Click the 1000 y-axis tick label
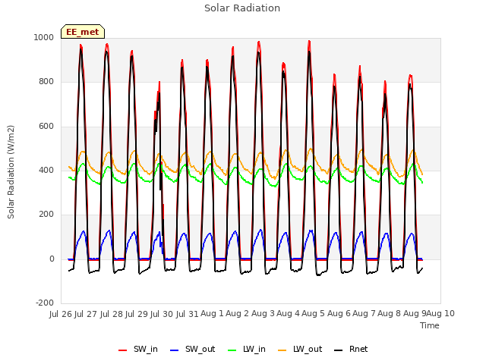This screenshot has height=364, width=486. tap(44, 37)
